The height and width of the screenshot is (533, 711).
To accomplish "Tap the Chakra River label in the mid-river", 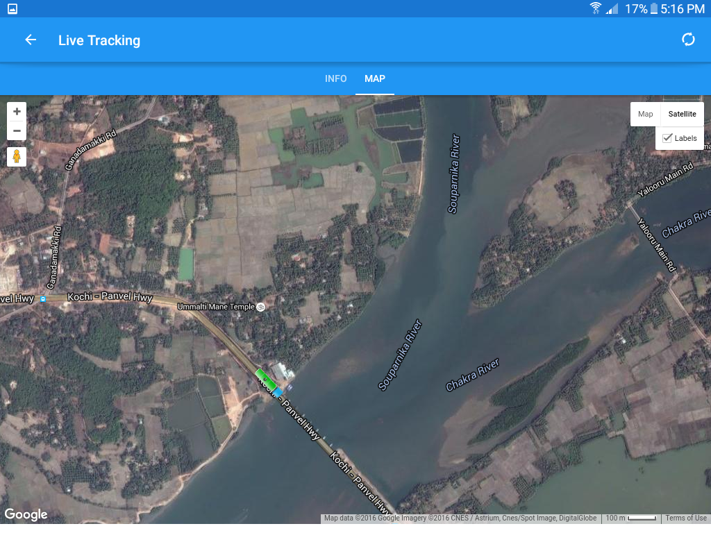I will click(x=472, y=375).
